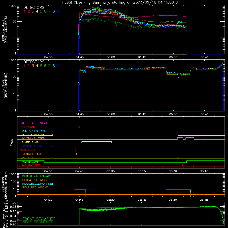Screen dimensions: 228x228
Task: Select the DETECTORS label in the front segments plot
Action: click(34, 7)
